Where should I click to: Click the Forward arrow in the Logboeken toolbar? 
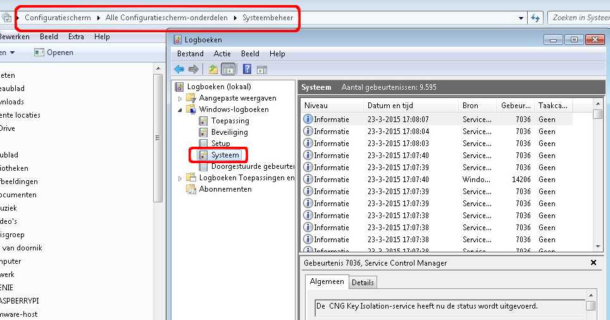coord(194,70)
